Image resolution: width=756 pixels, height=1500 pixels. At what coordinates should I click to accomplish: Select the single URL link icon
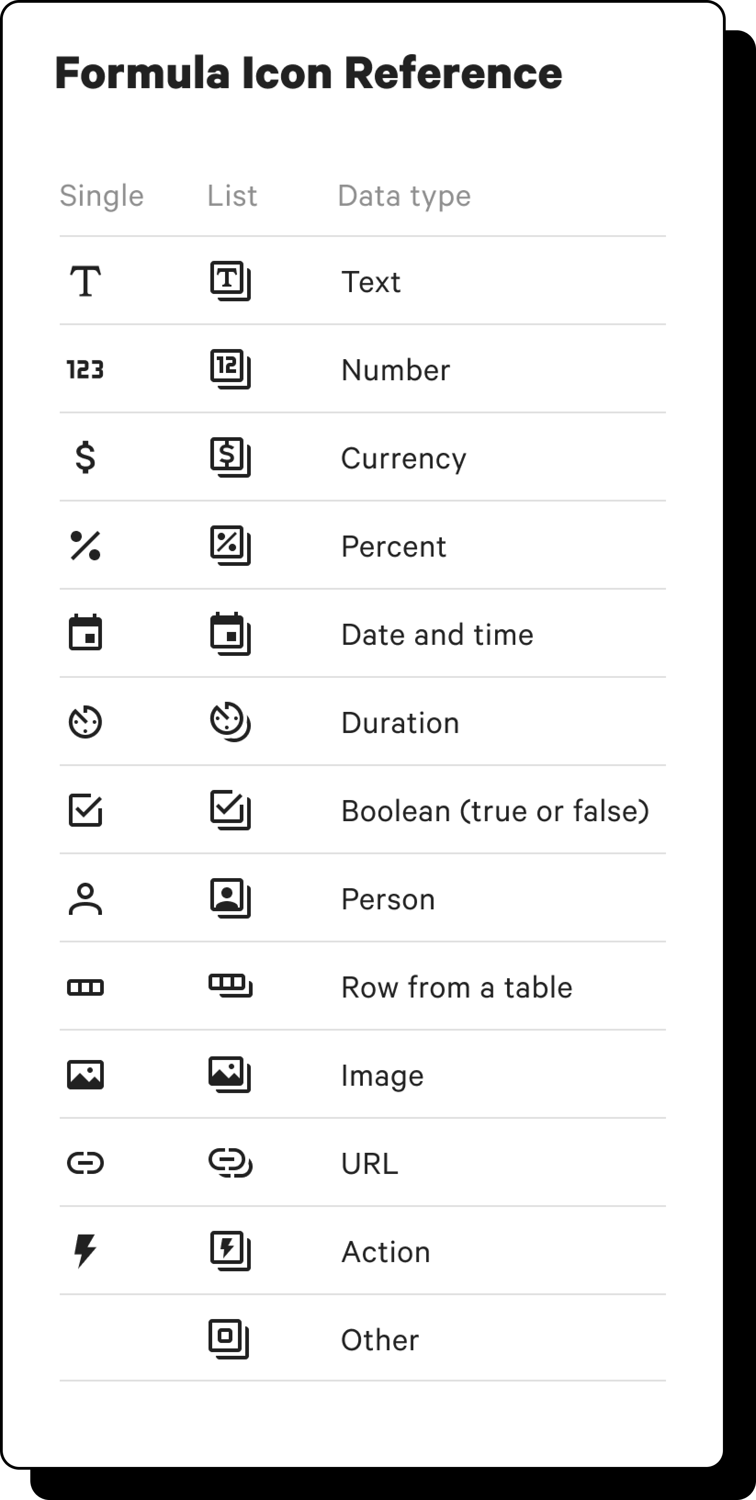point(85,1163)
